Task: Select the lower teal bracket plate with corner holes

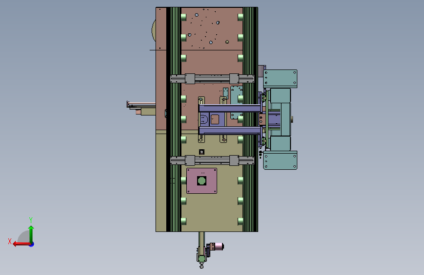Action: point(280,160)
